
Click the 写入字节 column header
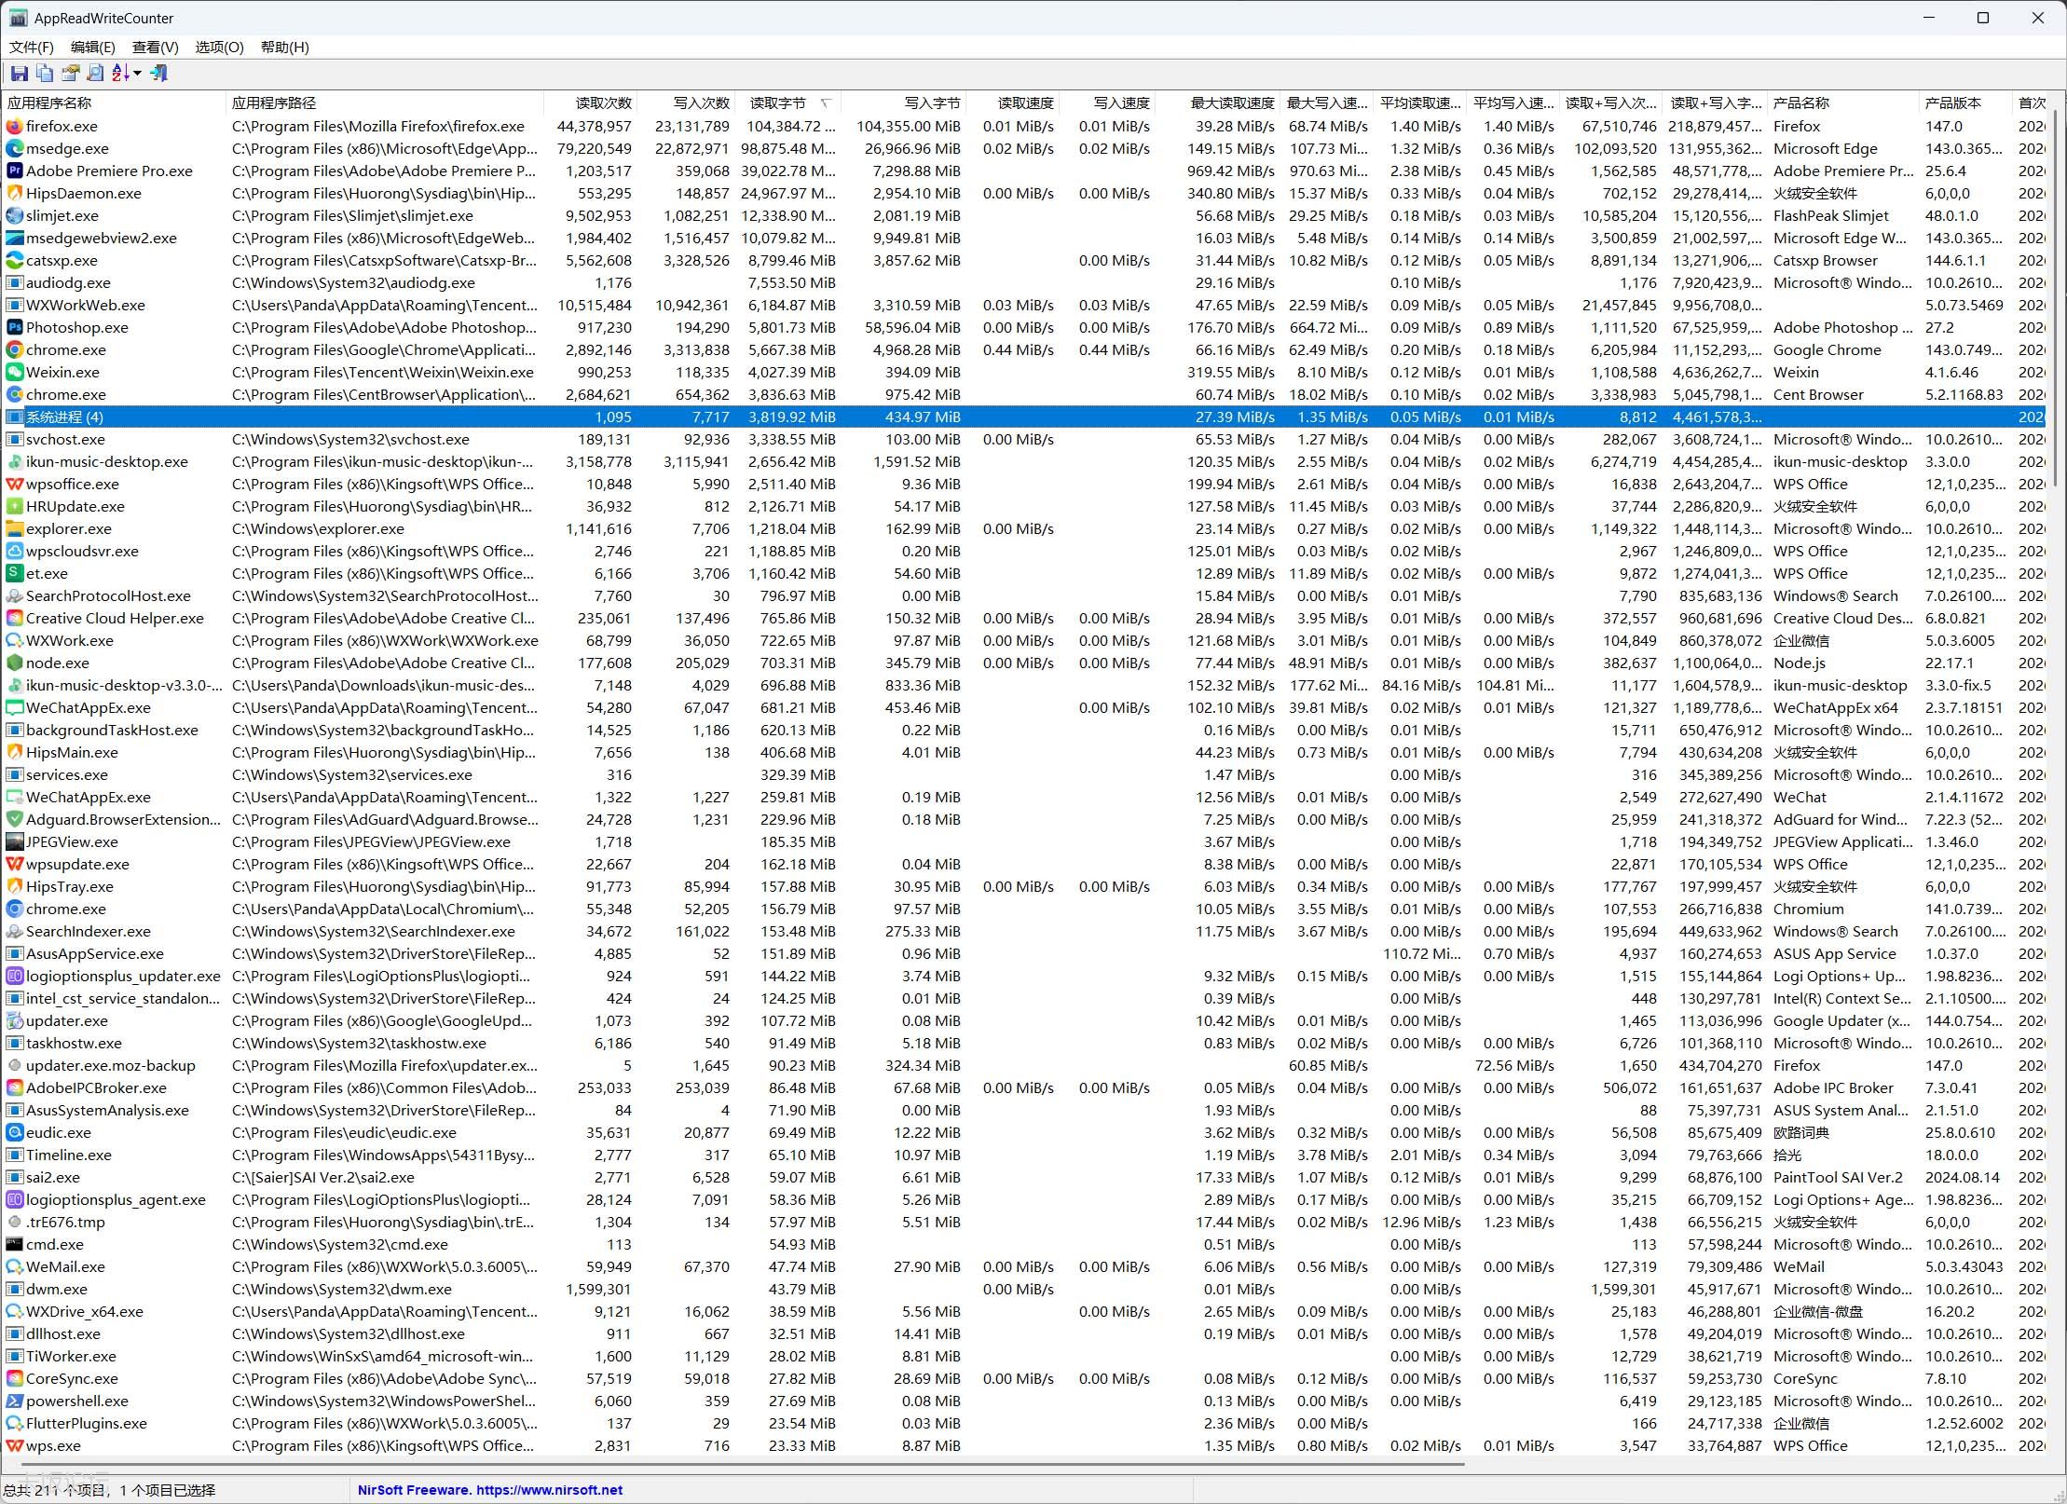tap(931, 103)
